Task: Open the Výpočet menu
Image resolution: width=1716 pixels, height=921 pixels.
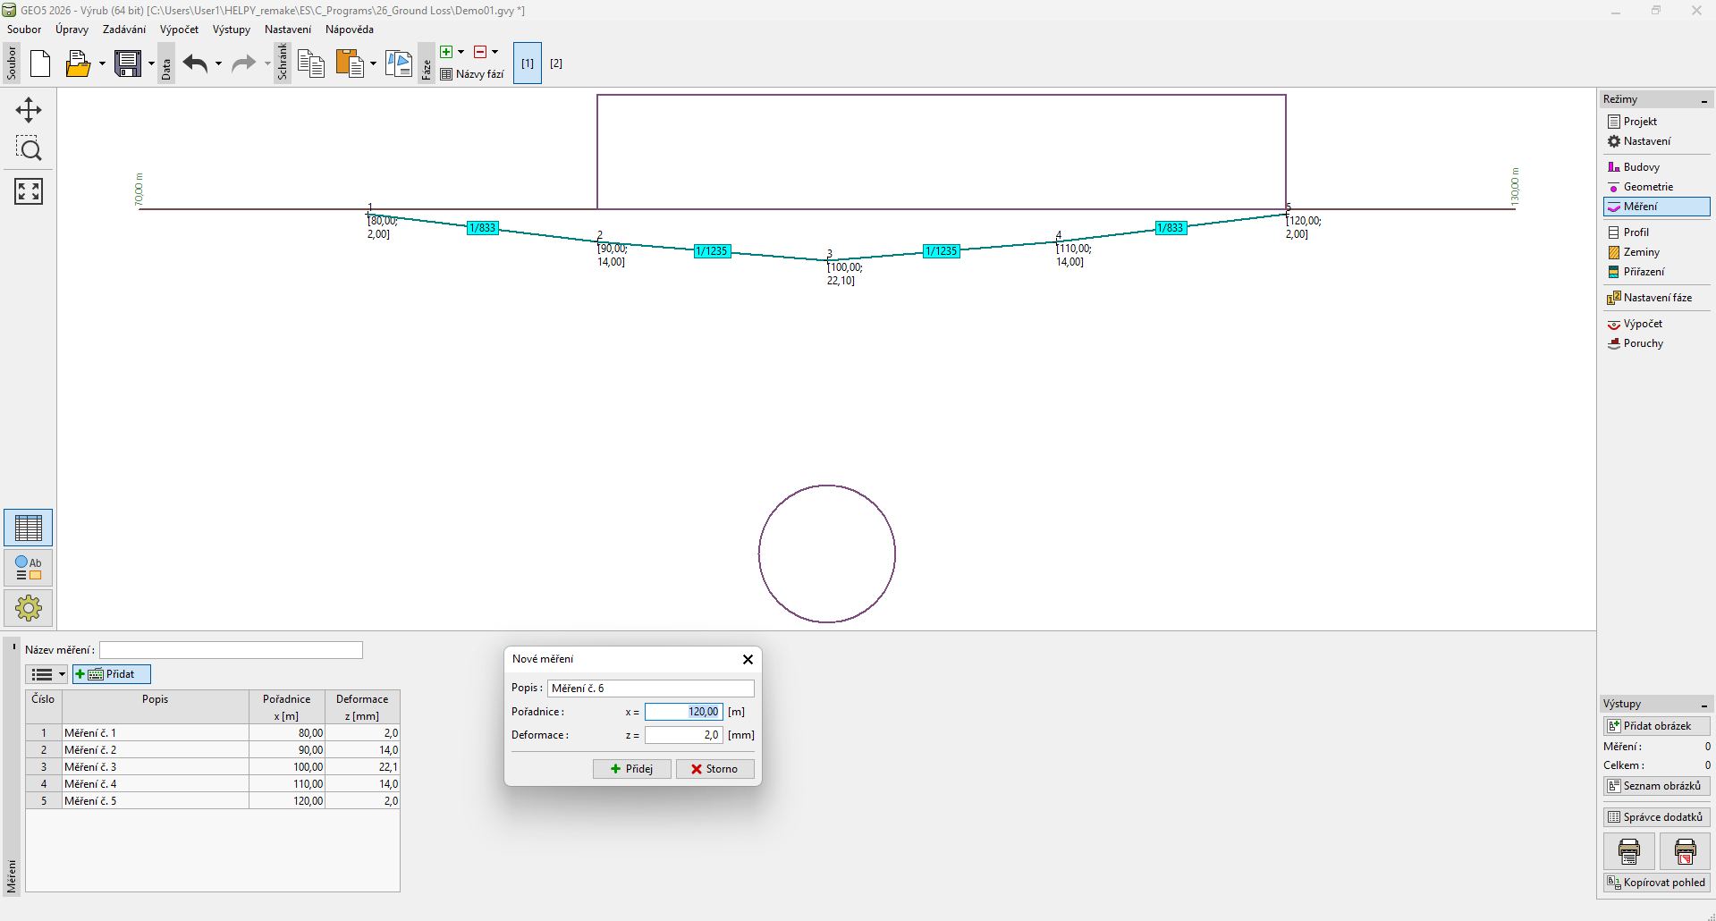Action: point(179,30)
